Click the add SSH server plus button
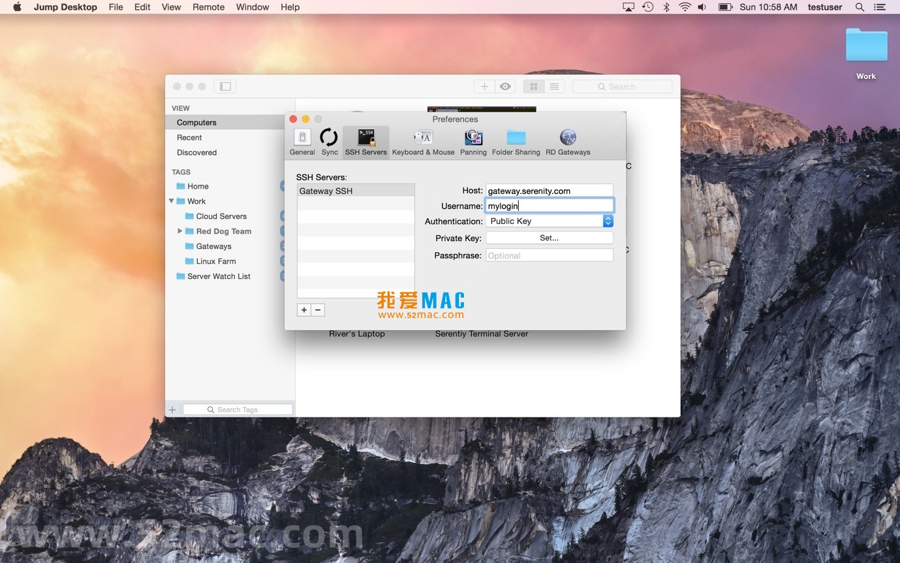900x563 pixels. tap(303, 310)
